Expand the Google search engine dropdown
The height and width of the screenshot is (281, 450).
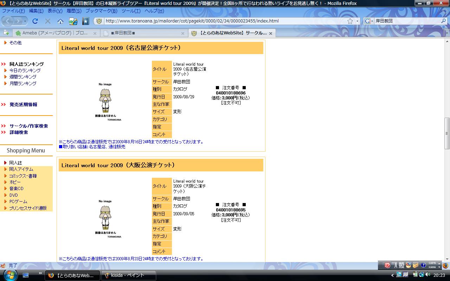point(368,21)
